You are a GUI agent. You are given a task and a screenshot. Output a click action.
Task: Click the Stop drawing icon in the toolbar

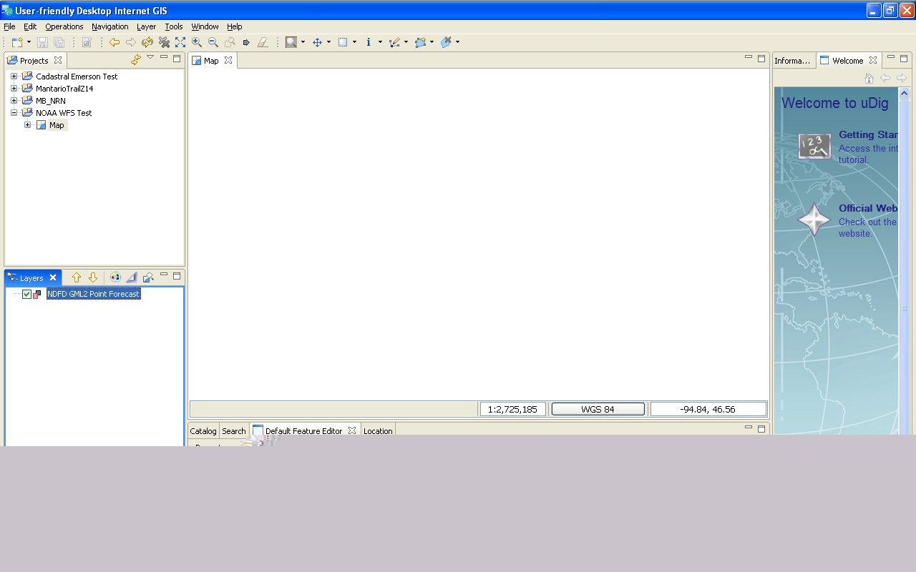(164, 42)
